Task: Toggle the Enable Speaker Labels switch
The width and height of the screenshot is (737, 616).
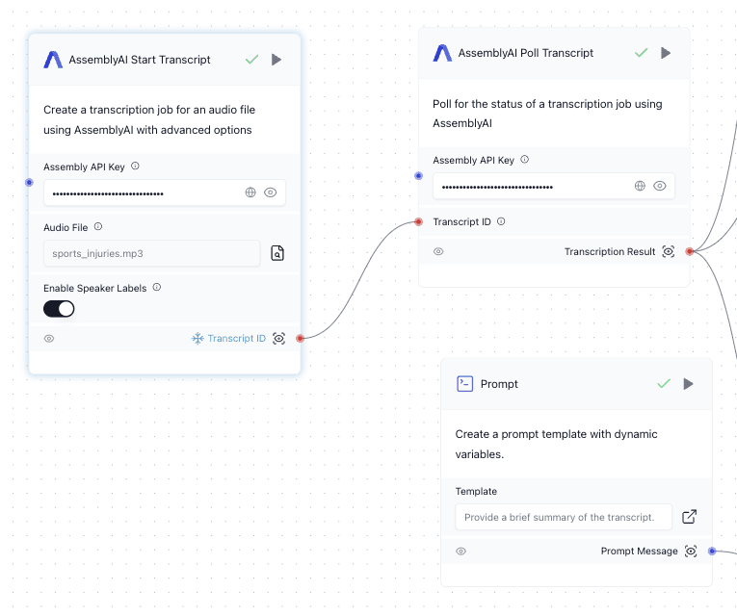Action: (59, 309)
